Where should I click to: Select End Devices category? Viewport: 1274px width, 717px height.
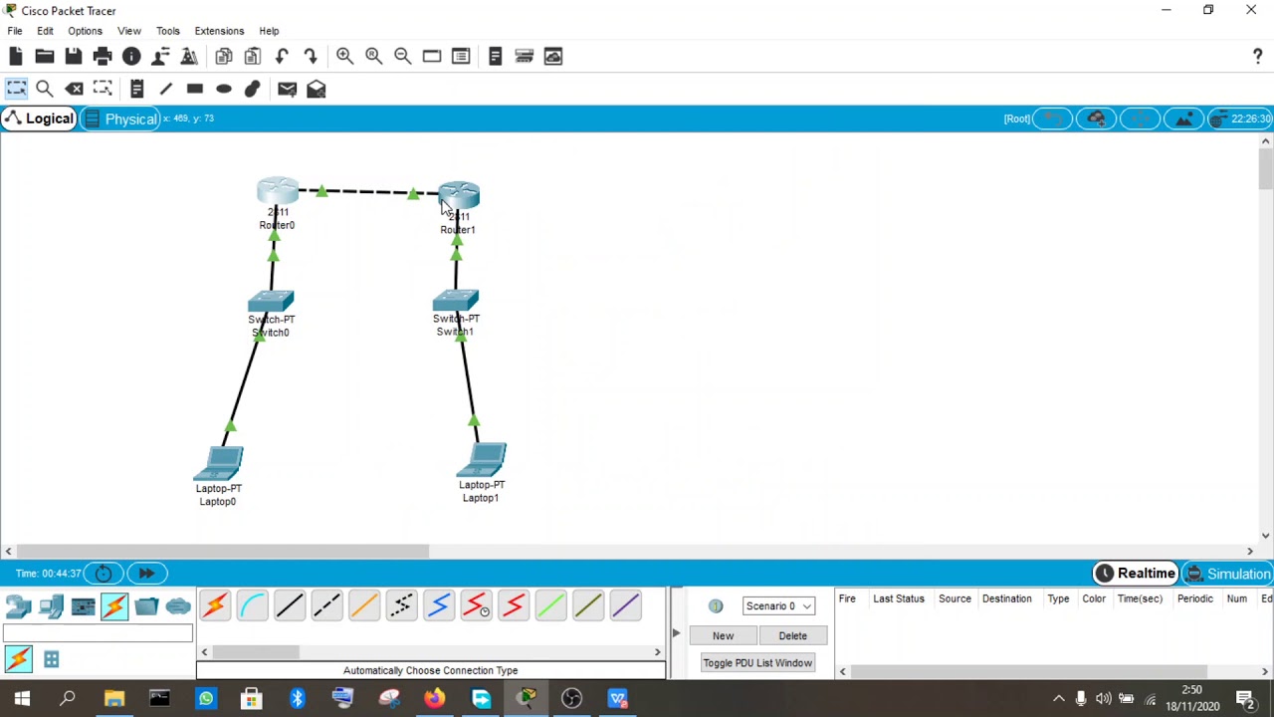(51, 605)
